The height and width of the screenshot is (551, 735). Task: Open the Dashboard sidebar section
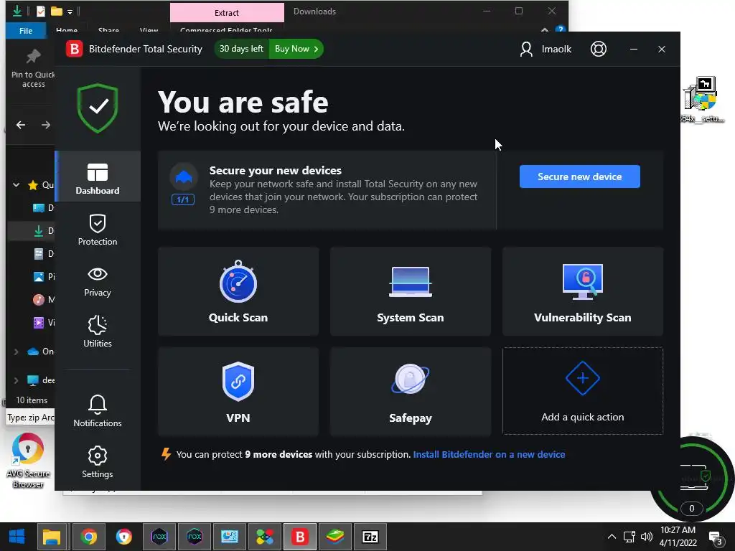coord(98,177)
